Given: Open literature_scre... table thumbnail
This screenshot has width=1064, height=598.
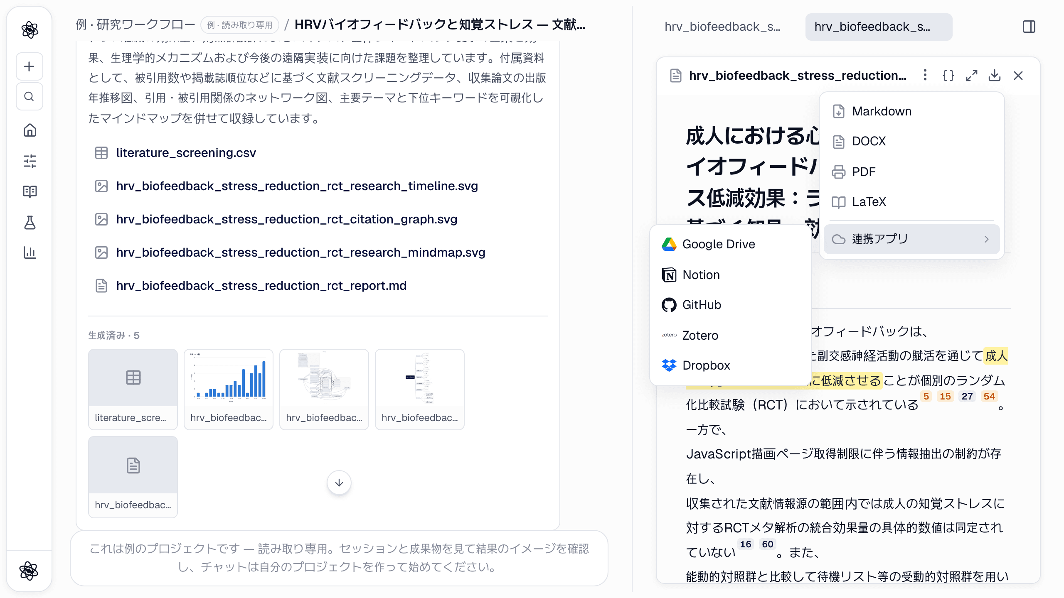Looking at the screenshot, I should [133, 389].
